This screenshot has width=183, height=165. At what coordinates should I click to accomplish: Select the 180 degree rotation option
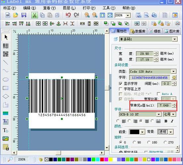(x=149, y=142)
